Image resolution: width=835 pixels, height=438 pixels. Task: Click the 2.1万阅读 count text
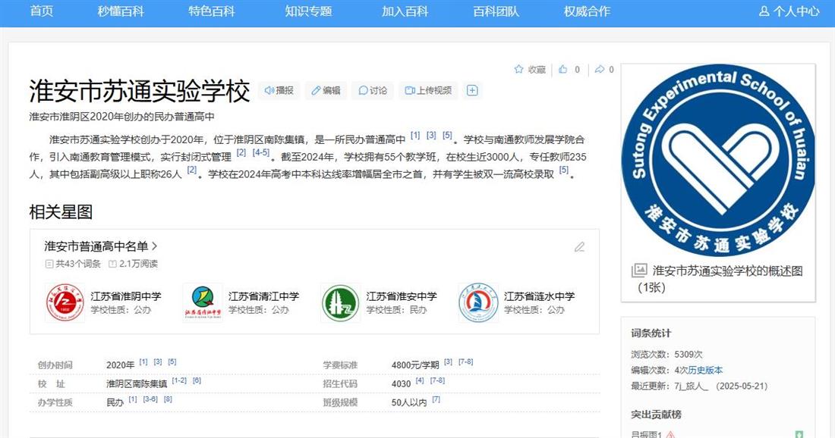pyautogui.click(x=138, y=264)
